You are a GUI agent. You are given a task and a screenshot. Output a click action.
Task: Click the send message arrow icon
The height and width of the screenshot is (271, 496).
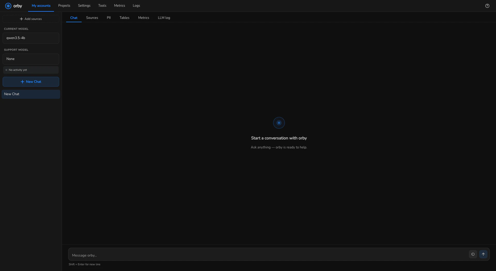[x=483, y=254]
